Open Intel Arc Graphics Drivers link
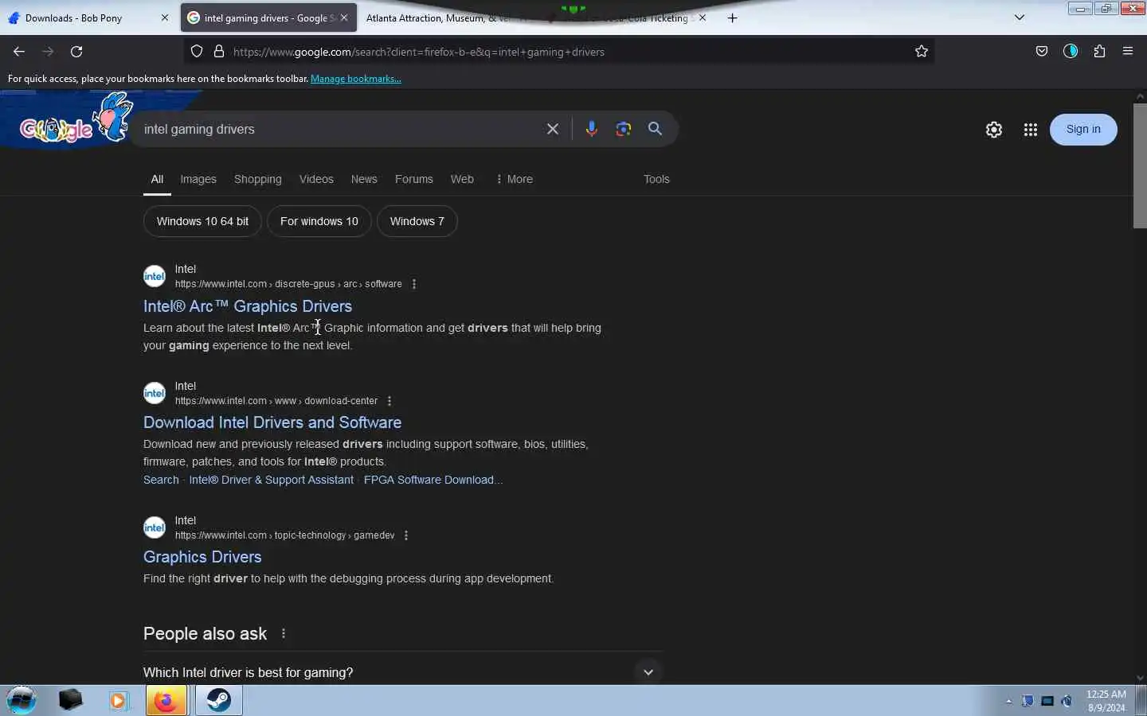Image resolution: width=1147 pixels, height=716 pixels. [x=248, y=306]
